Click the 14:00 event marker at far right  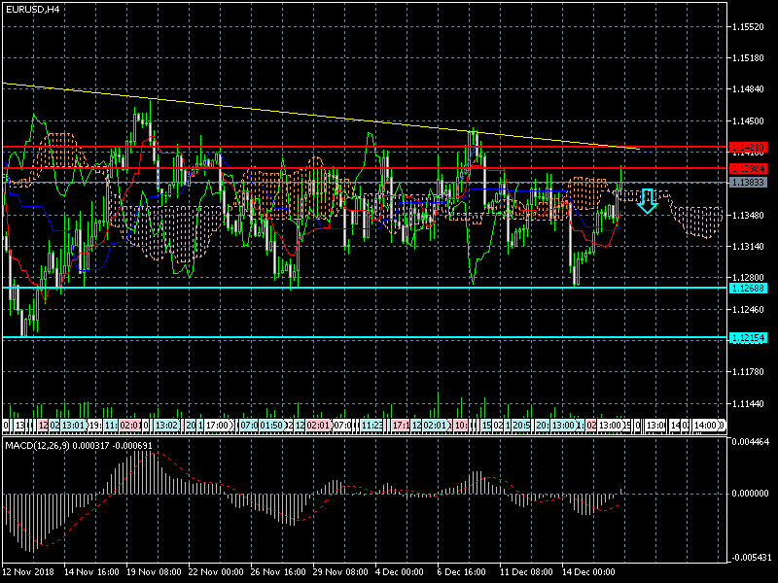pyautogui.click(x=711, y=426)
